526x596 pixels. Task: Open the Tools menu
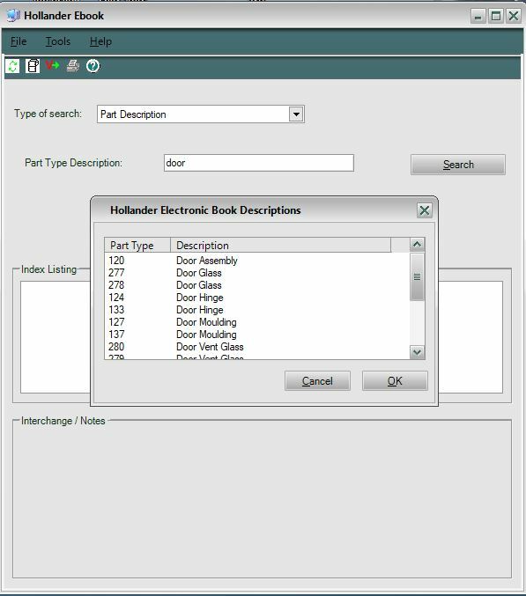coord(58,41)
